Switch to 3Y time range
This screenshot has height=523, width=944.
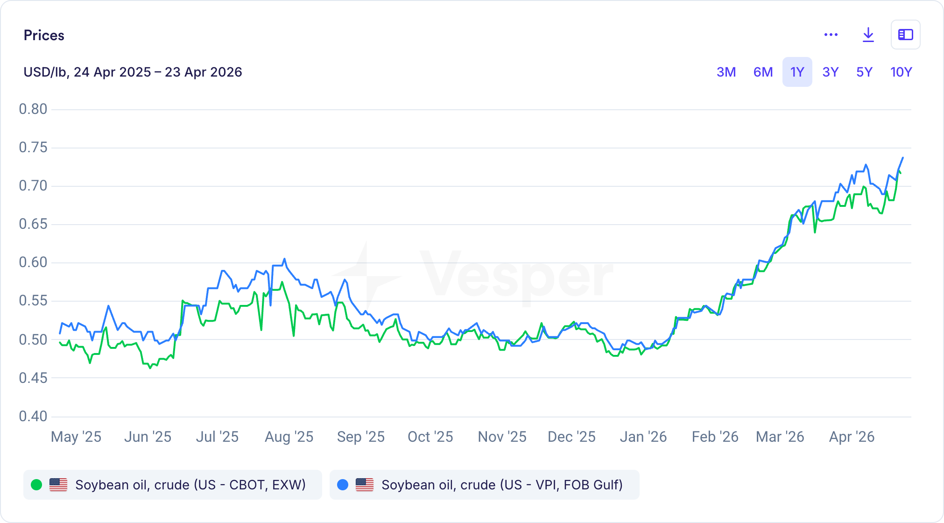pos(831,72)
